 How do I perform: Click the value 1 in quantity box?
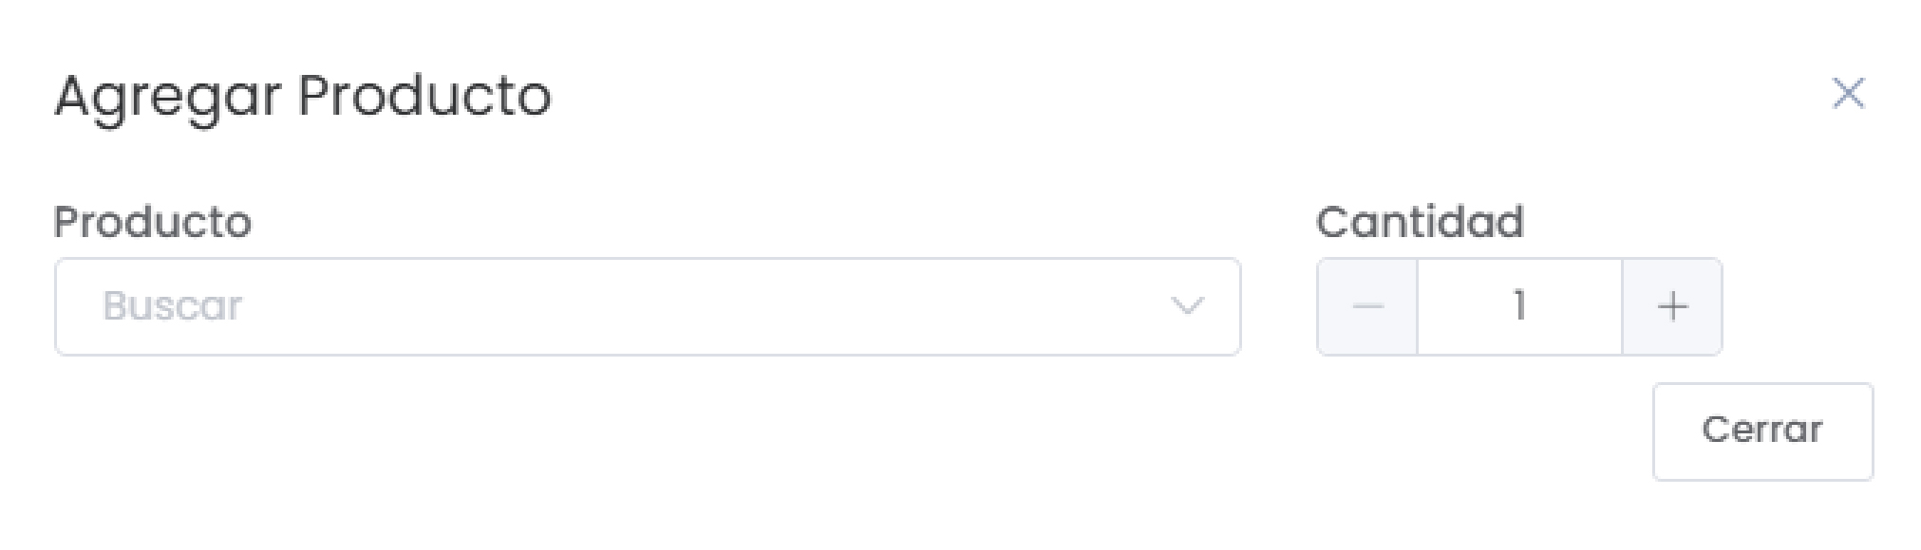[x=1518, y=306]
